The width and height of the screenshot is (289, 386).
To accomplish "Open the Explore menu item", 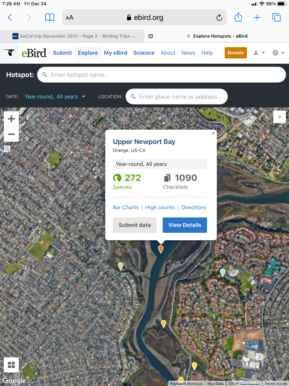I will (x=88, y=53).
